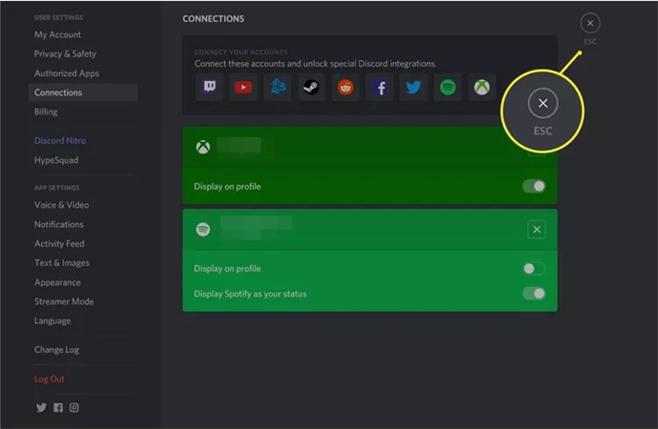
Task: Go to Streamer Mode settings
Action: point(83,301)
